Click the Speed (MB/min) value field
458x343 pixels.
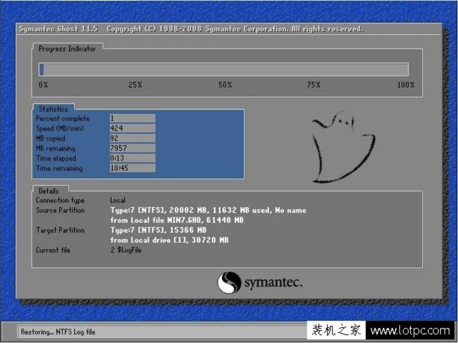coord(132,128)
